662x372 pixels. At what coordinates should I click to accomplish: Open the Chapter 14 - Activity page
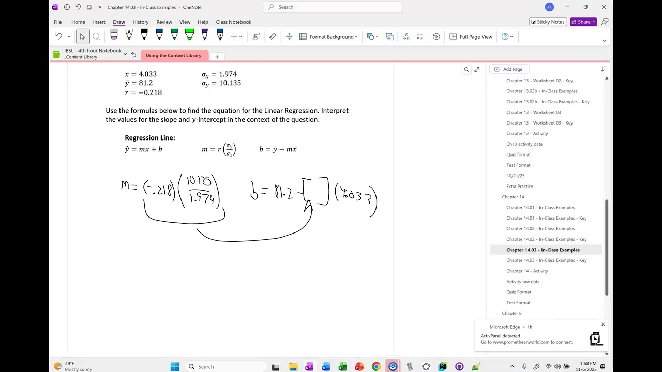coord(527,271)
